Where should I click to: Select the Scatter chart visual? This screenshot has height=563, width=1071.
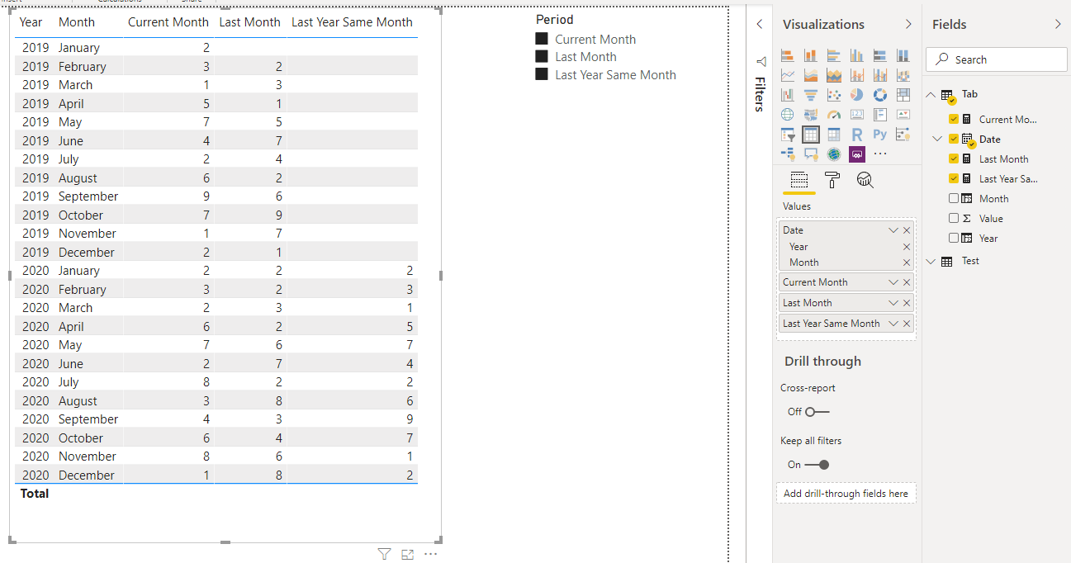point(834,95)
